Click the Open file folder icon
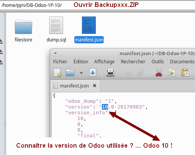Viewport: 195px width, 155px height. click(70, 73)
